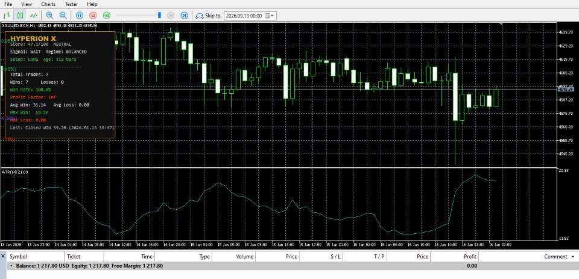Click the chart shift triangle marker
Image resolution: width=579 pixels, height=279 pixels.
(501, 23)
